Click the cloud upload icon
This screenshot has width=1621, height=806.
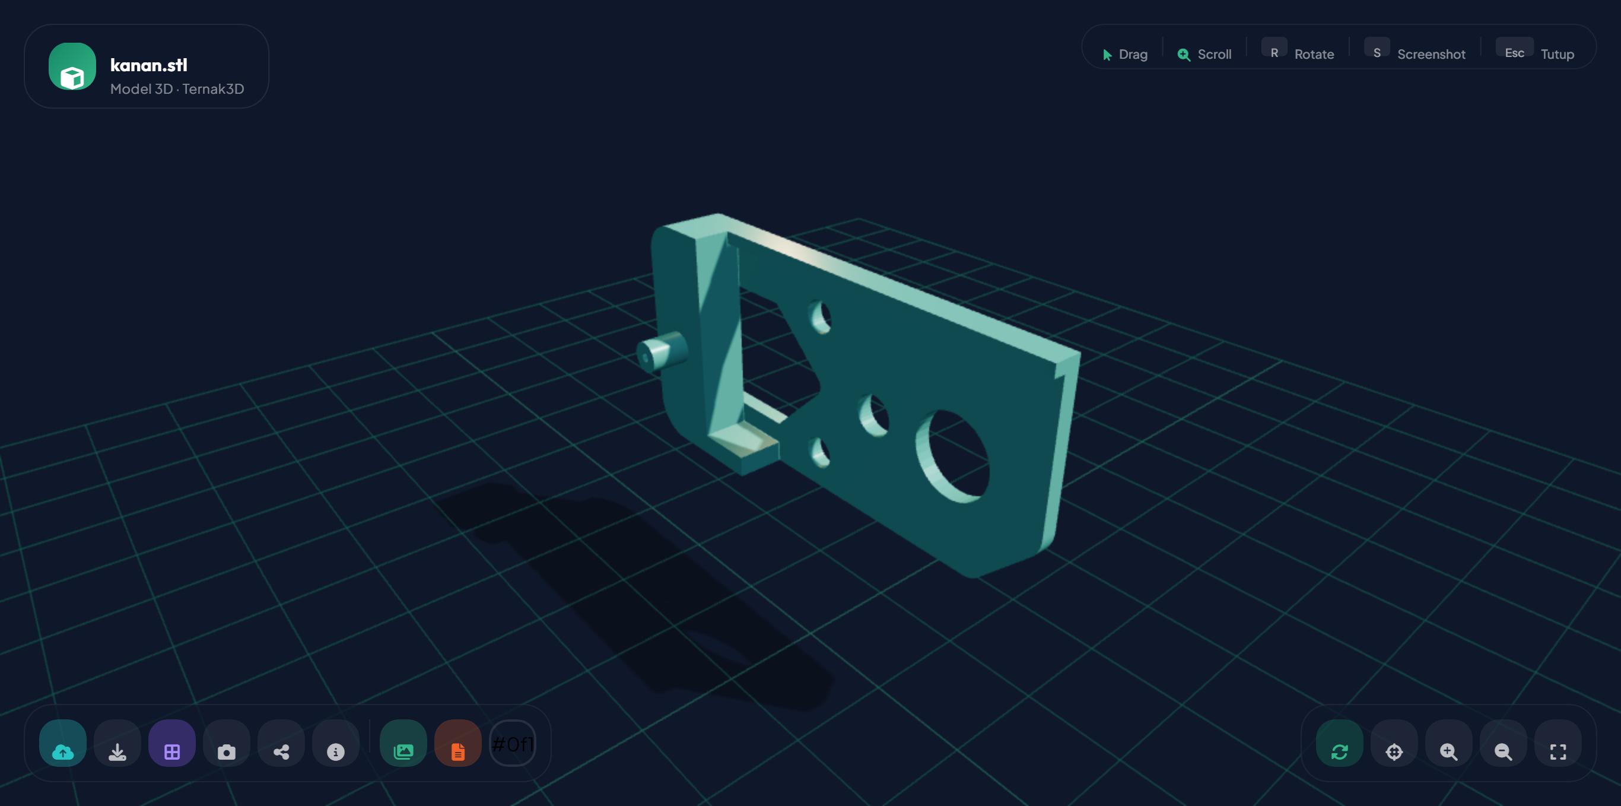click(x=63, y=743)
